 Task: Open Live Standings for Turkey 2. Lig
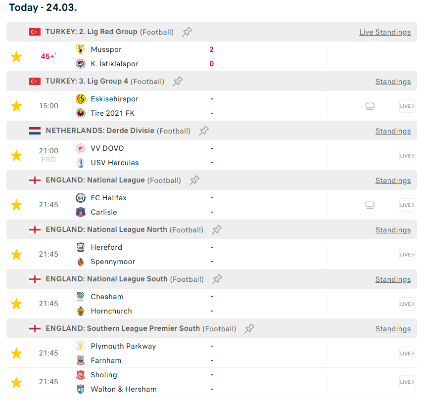click(385, 32)
